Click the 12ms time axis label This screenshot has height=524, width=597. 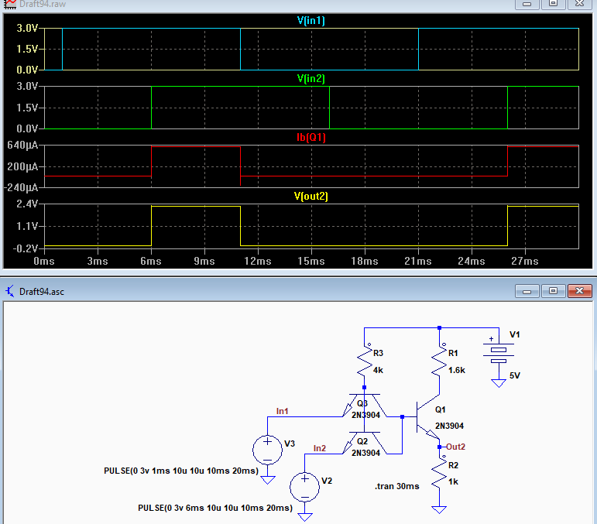coord(258,262)
